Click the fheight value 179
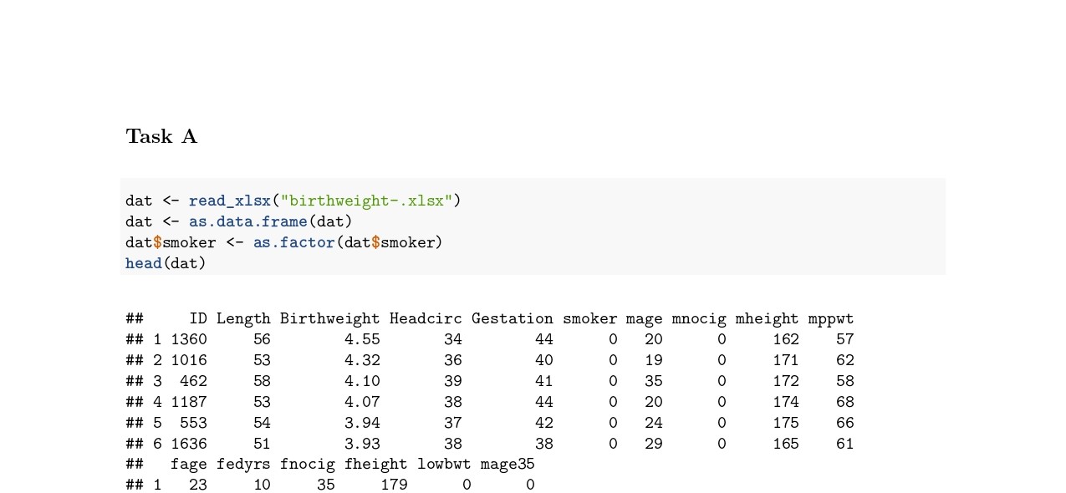The height and width of the screenshot is (493, 1066). point(393,485)
